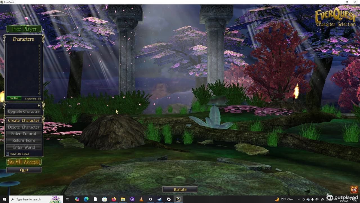Open the notification center icon
Image resolution: width=360 pixels, height=203 pixels.
pos(355,199)
